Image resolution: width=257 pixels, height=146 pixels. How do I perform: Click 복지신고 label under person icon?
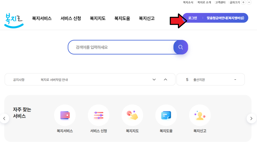200,131
